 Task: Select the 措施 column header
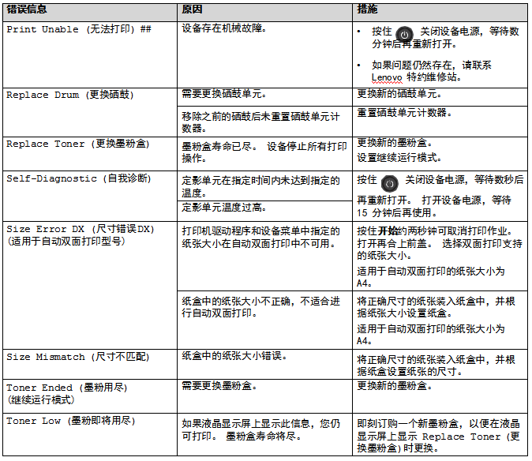click(367, 10)
